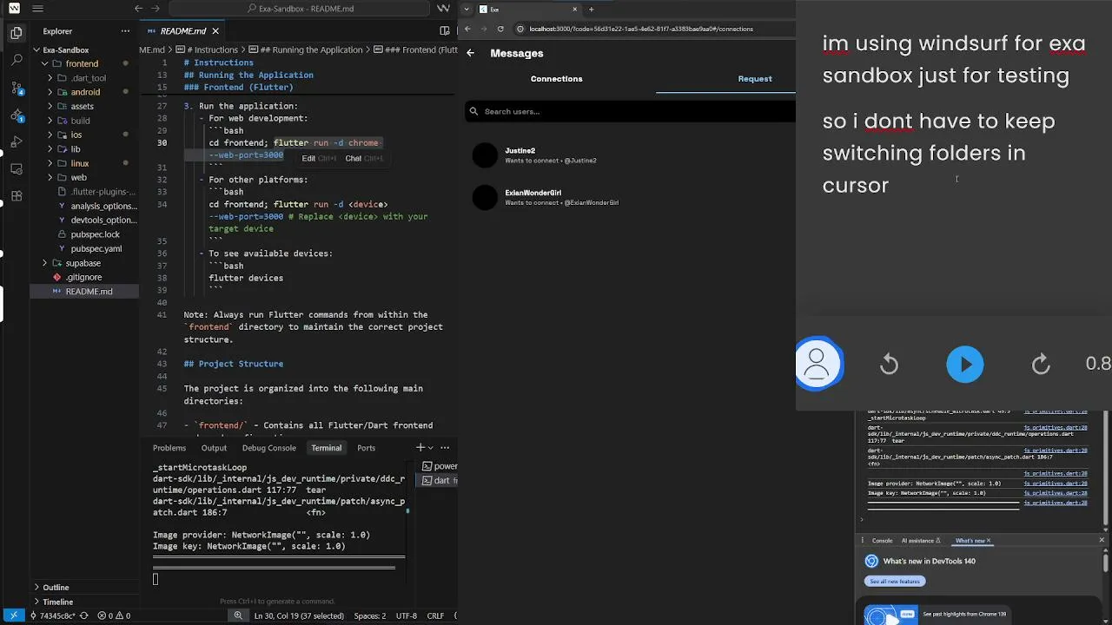Play the recording

click(965, 365)
